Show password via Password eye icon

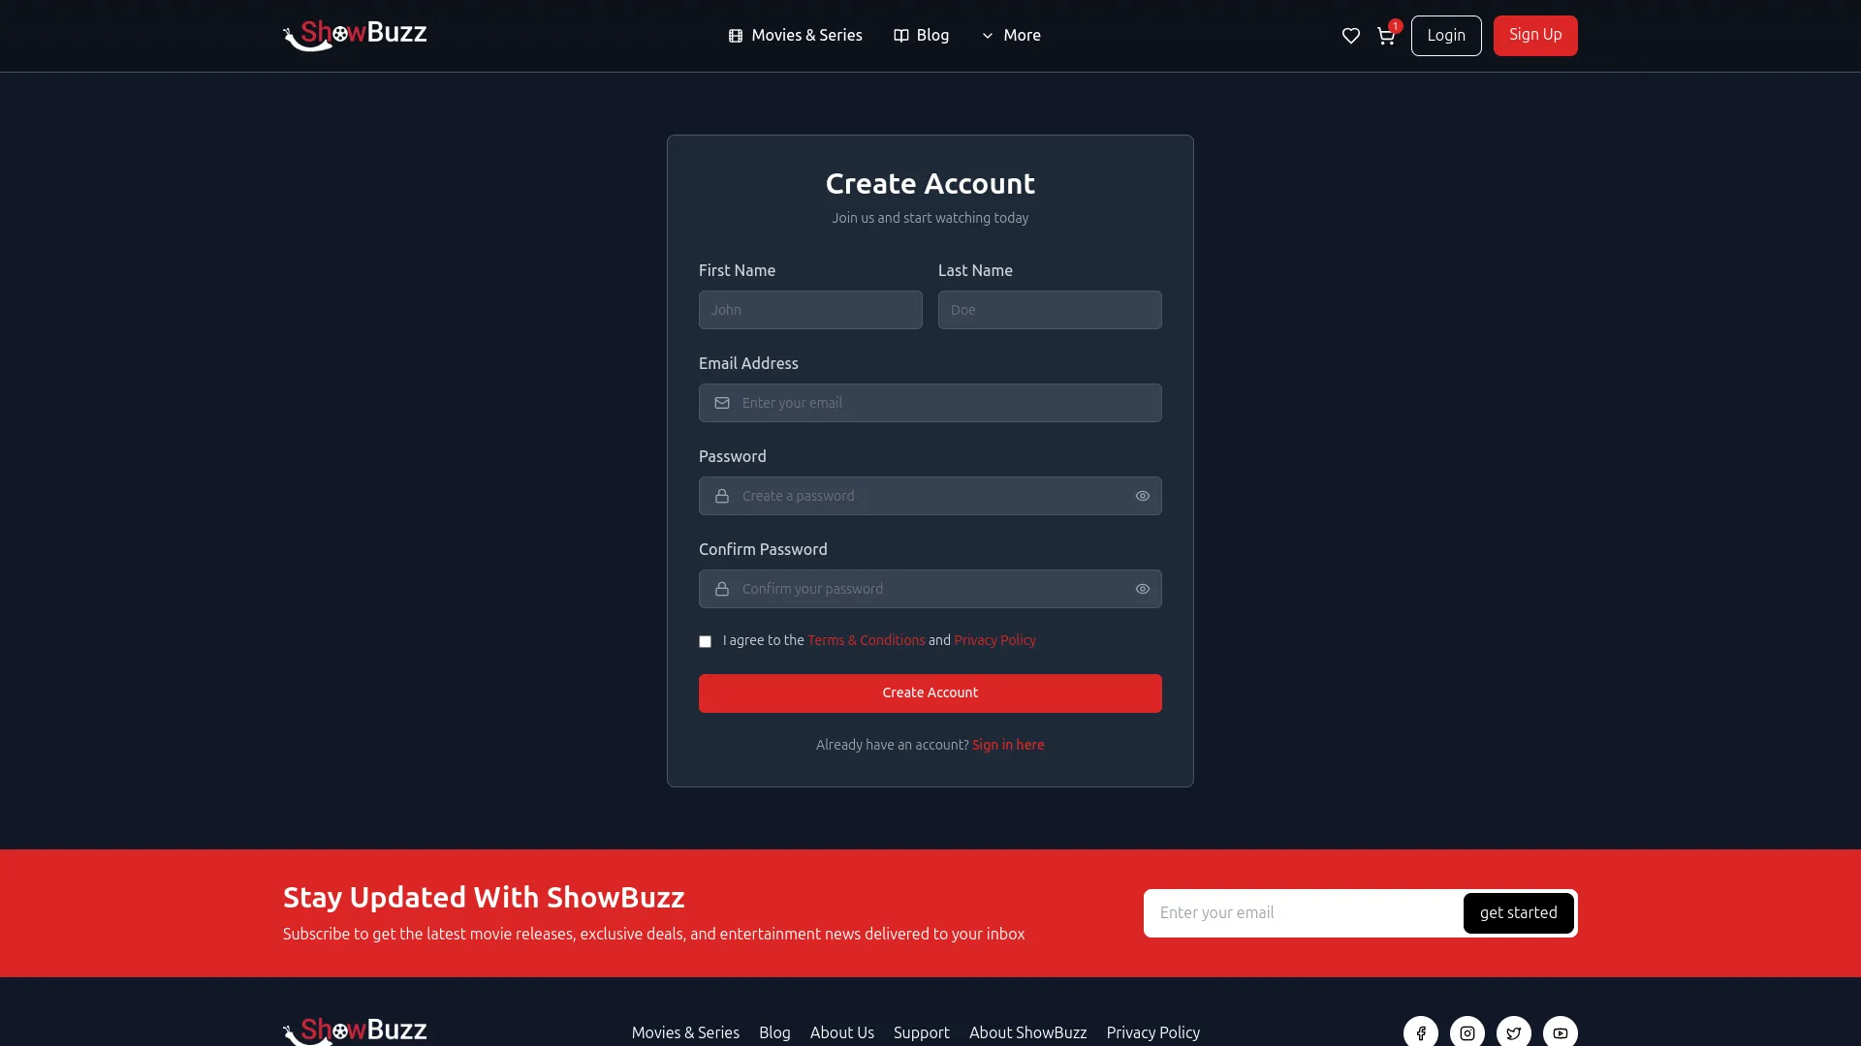[x=1143, y=496]
